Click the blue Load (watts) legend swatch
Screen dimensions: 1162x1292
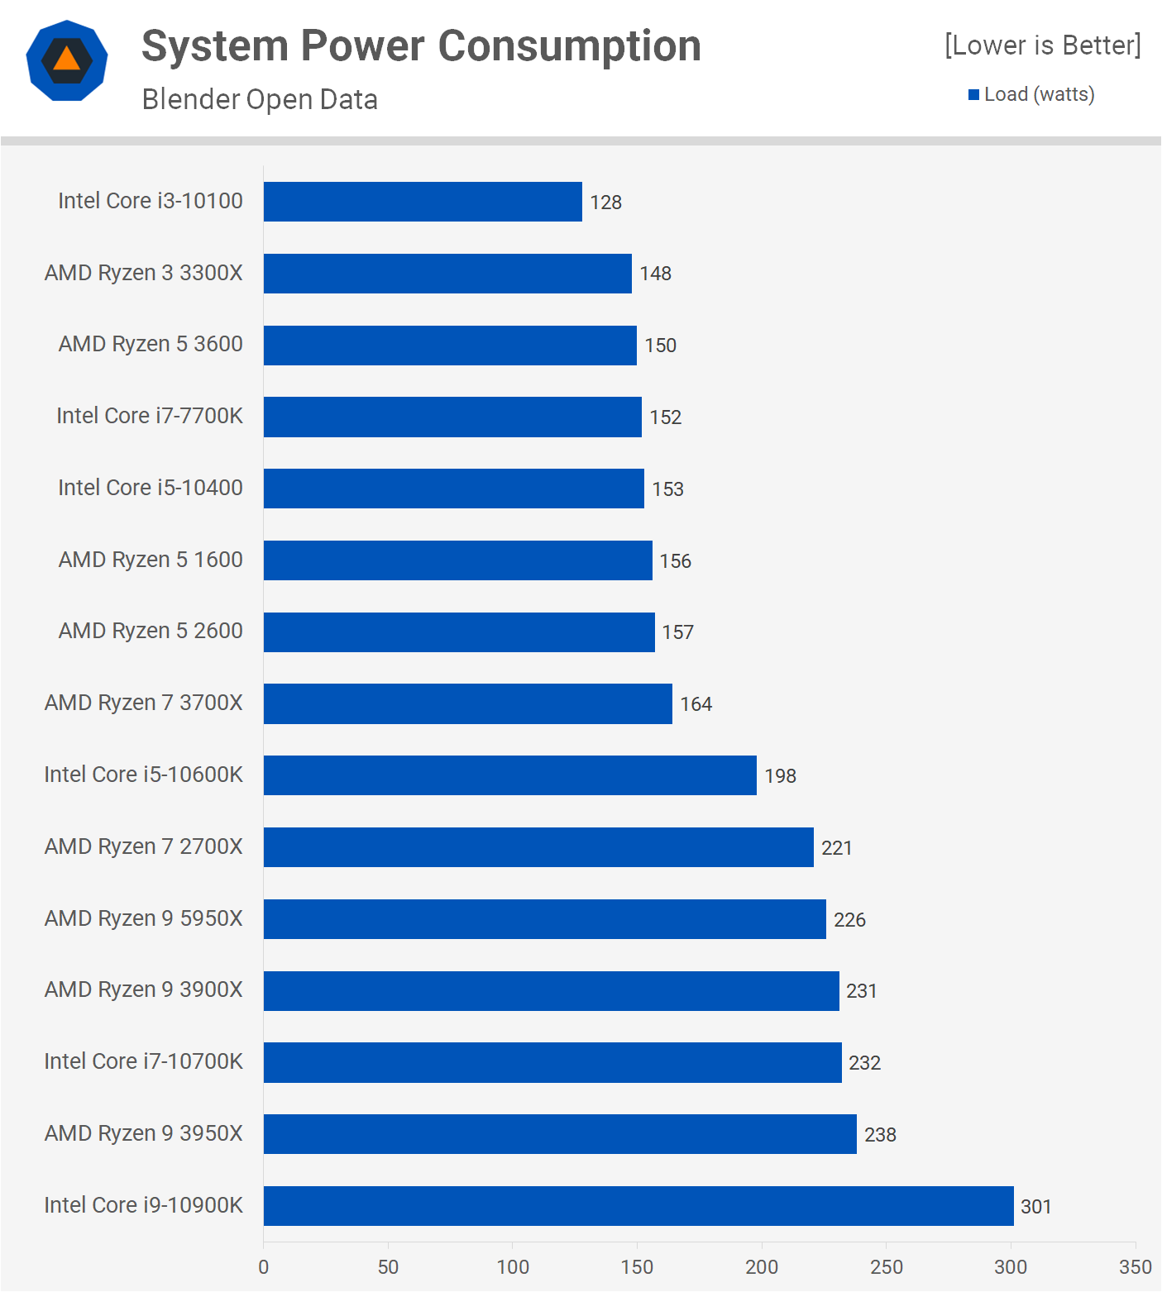(x=973, y=94)
